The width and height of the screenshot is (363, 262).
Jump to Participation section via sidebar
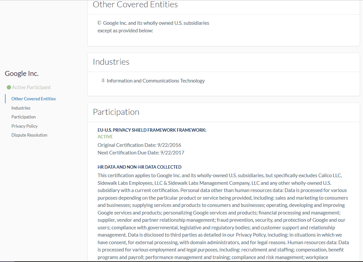click(23, 117)
